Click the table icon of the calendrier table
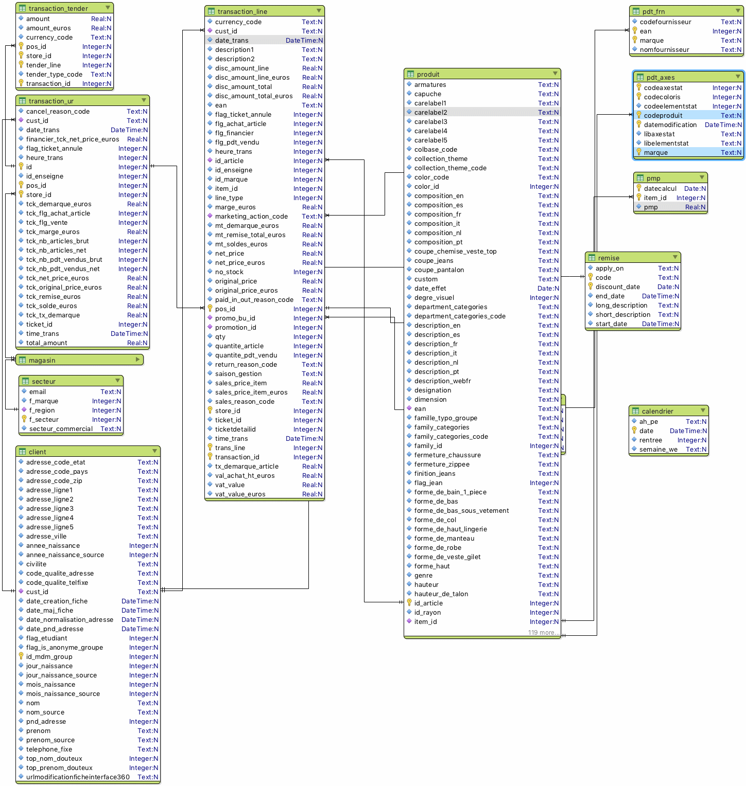This screenshot has width=746, height=786. 635,410
